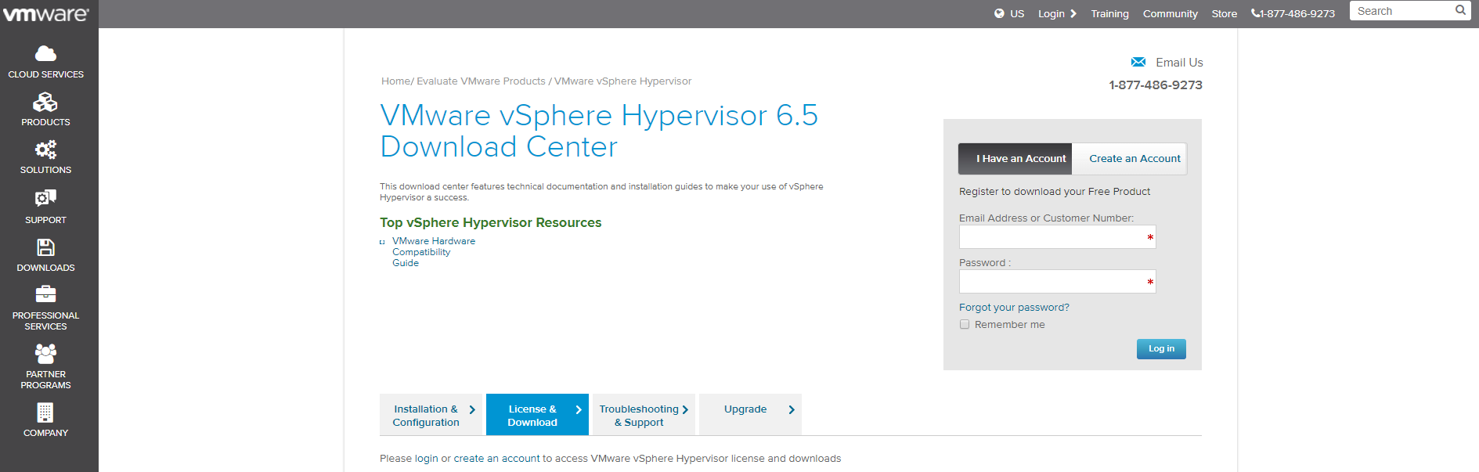Image resolution: width=1479 pixels, height=472 pixels.
Task: Open the Upgrade tab
Action: pyautogui.click(x=750, y=414)
